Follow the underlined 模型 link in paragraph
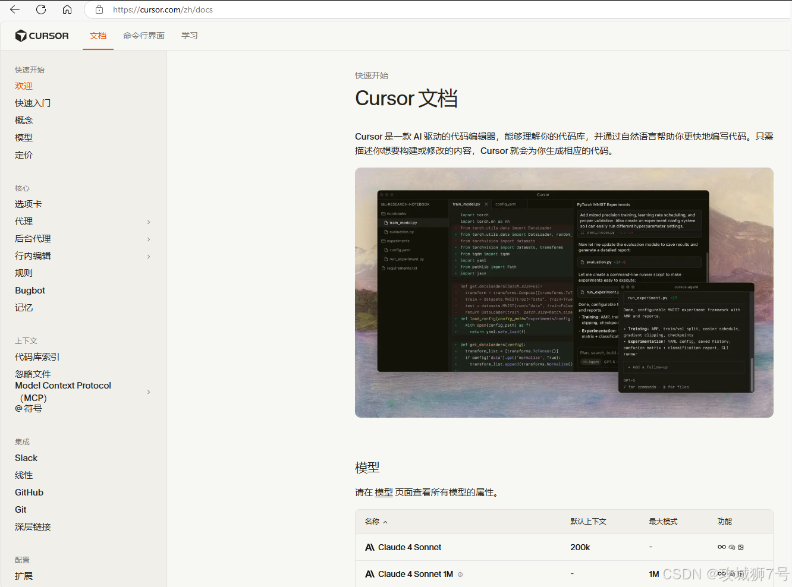Viewport: 792px width, 587px height. pos(384,493)
